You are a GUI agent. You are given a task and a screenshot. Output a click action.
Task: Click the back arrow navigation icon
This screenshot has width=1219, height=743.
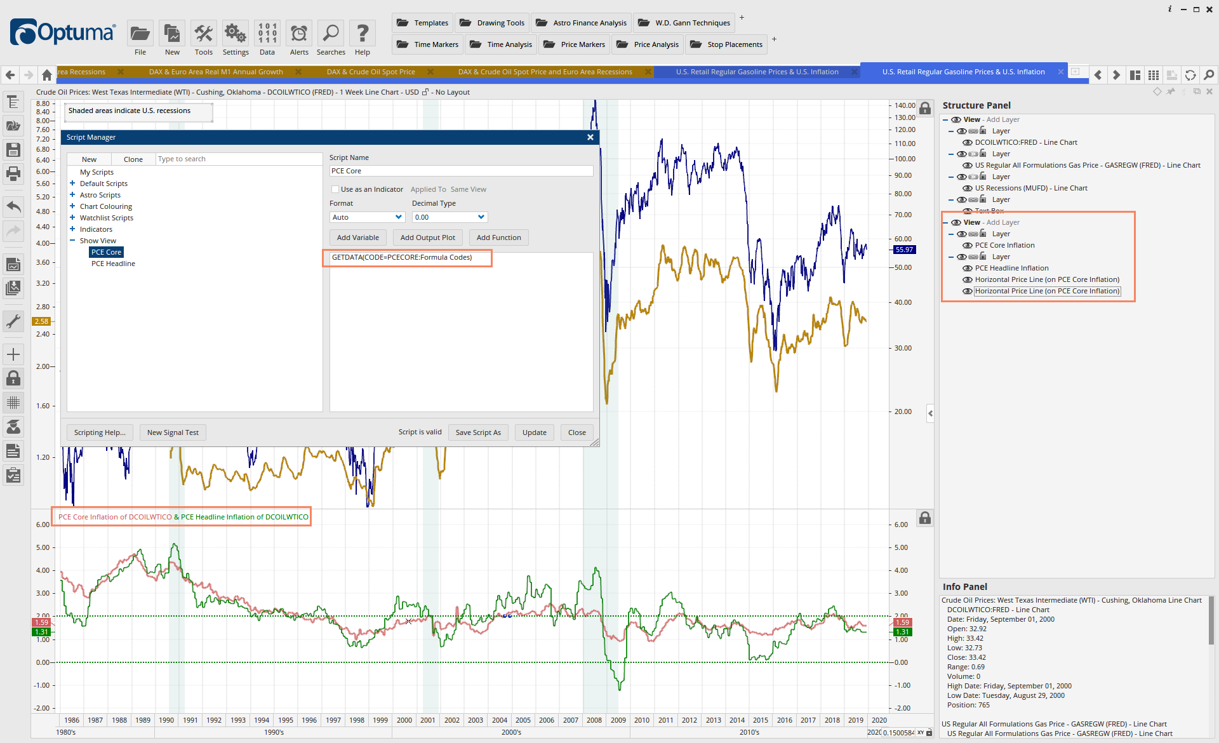pyautogui.click(x=10, y=75)
